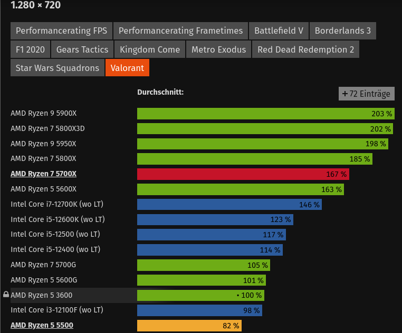Click the 185 % result bar
The height and width of the screenshot is (333, 402).
tap(255, 159)
